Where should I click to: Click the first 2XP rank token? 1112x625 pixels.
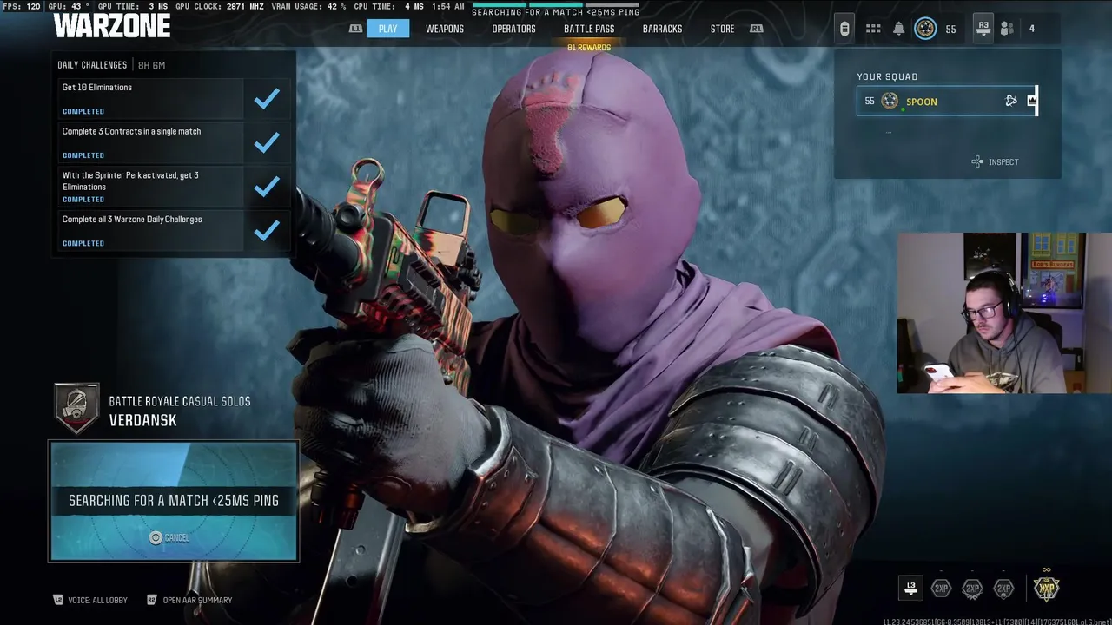pos(941,588)
